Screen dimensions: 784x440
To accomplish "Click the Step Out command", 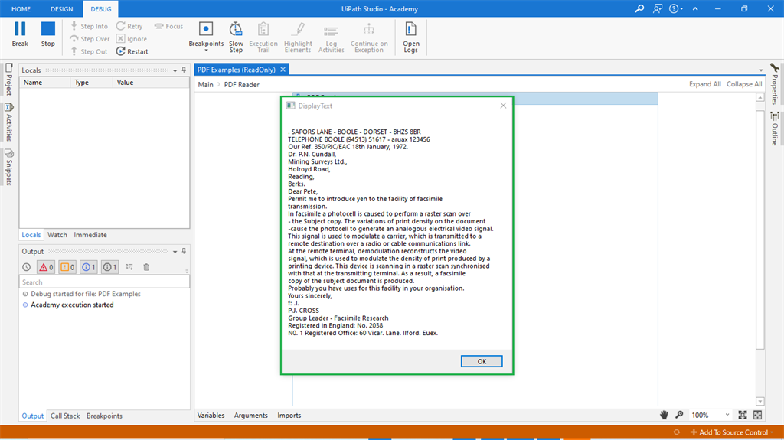I will 89,51.
